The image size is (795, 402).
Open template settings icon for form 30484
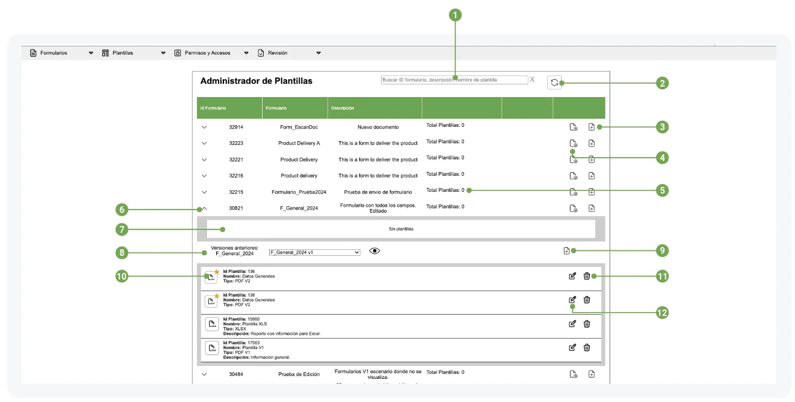[x=574, y=374]
